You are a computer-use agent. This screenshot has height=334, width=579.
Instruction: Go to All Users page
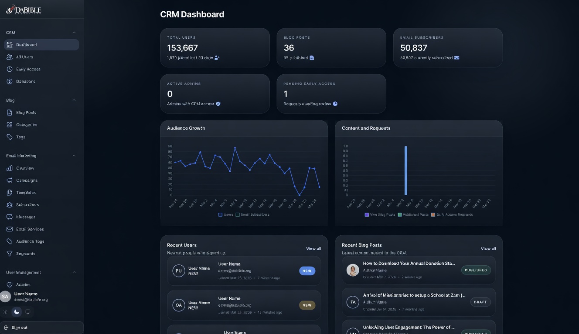[x=41, y=57]
